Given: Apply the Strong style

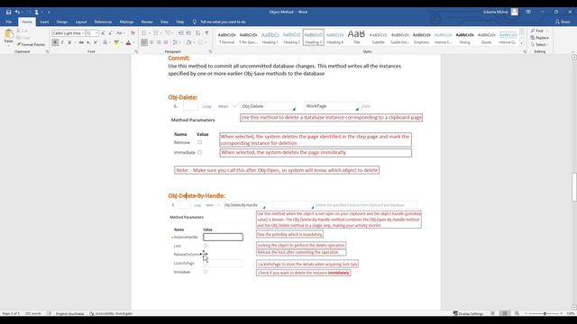Looking at the screenshot, I should 464,38.
